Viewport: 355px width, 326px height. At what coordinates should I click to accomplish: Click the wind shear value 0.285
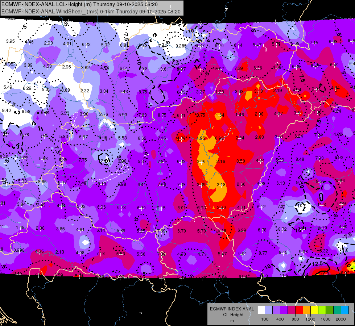pyautogui.click(x=181, y=46)
